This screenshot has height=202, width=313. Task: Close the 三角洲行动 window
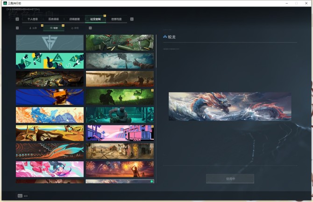tap(306, 3)
